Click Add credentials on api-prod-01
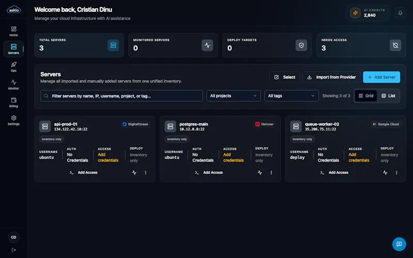The width and height of the screenshot is (413, 258). 108,157
